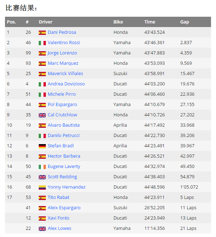The height and width of the screenshot is (237, 216).
Task: Click the Pol Espargaro link
Action: [62, 105]
